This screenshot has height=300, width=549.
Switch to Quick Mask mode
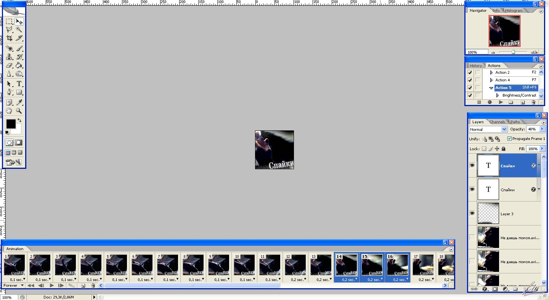19,143
